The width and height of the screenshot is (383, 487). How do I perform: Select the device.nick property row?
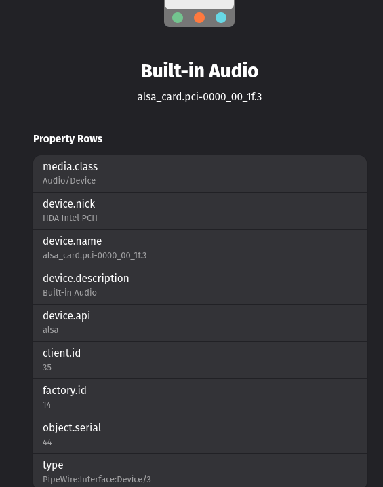[x=200, y=211]
